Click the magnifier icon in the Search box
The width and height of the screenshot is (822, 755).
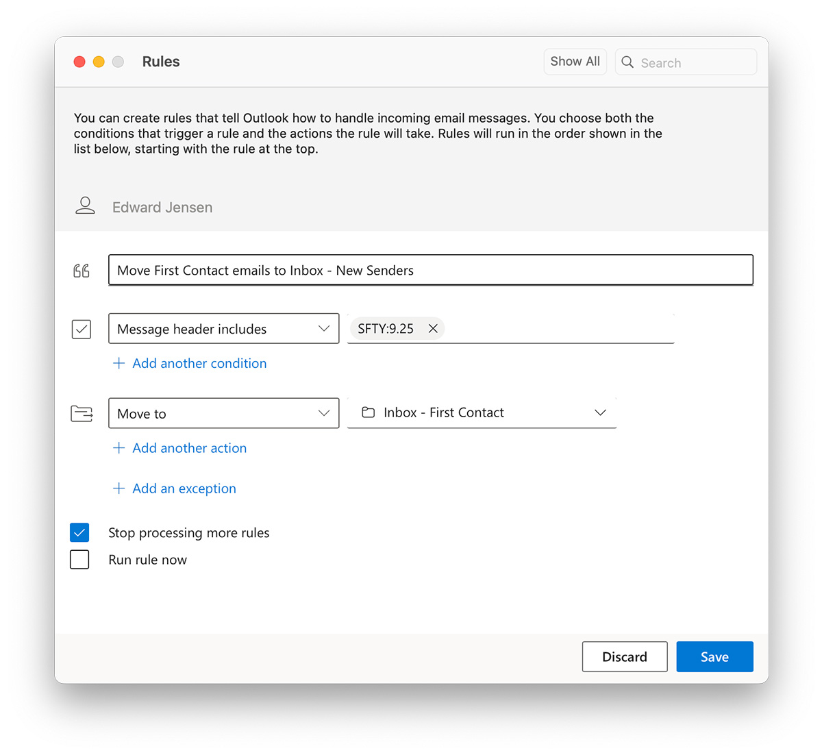click(x=627, y=62)
